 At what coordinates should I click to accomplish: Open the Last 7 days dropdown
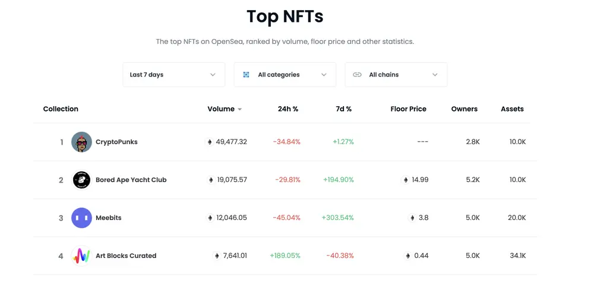click(x=173, y=75)
